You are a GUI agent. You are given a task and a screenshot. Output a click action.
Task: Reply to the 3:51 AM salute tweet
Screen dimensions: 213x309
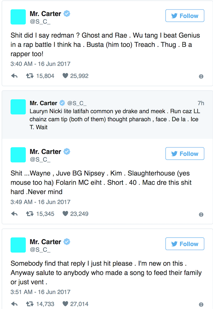(15, 304)
